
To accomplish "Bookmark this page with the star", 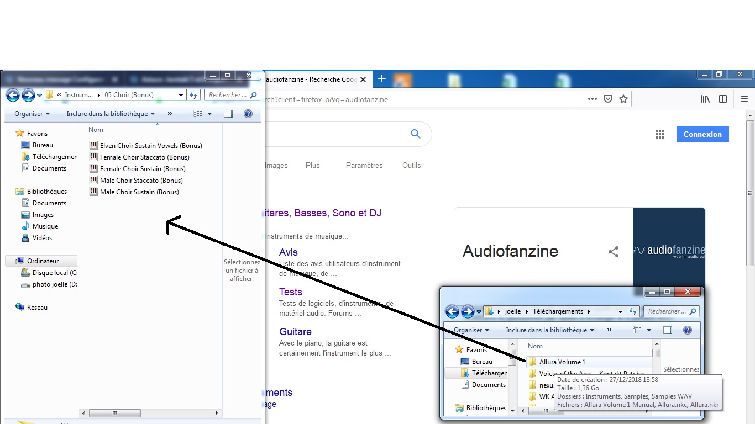I will point(623,99).
